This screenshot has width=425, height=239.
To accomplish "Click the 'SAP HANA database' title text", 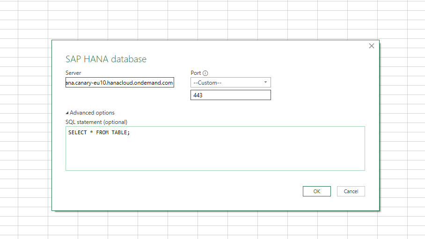I will 106,59.
